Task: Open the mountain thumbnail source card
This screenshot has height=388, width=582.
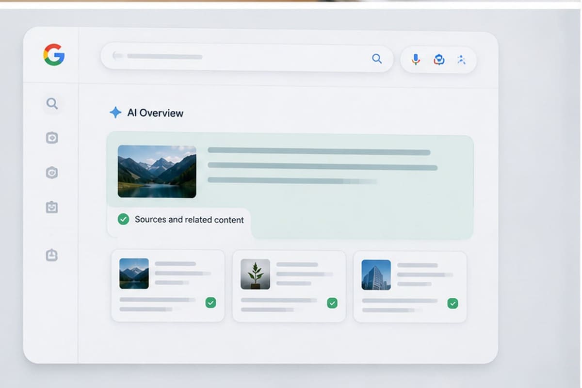Action: point(168,286)
